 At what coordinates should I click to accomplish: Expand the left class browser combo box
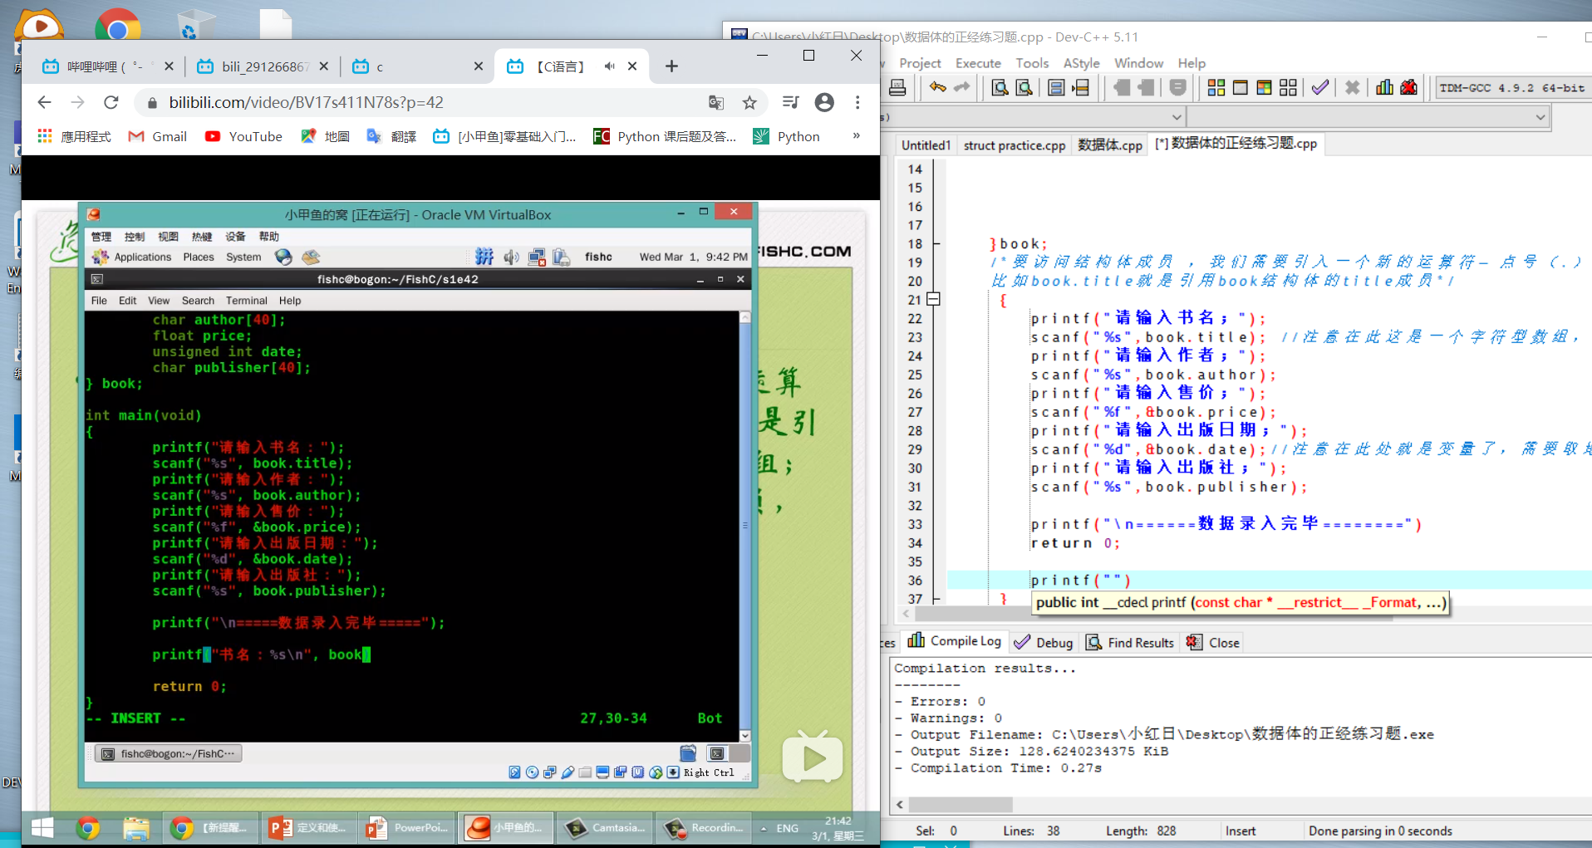point(1176,117)
